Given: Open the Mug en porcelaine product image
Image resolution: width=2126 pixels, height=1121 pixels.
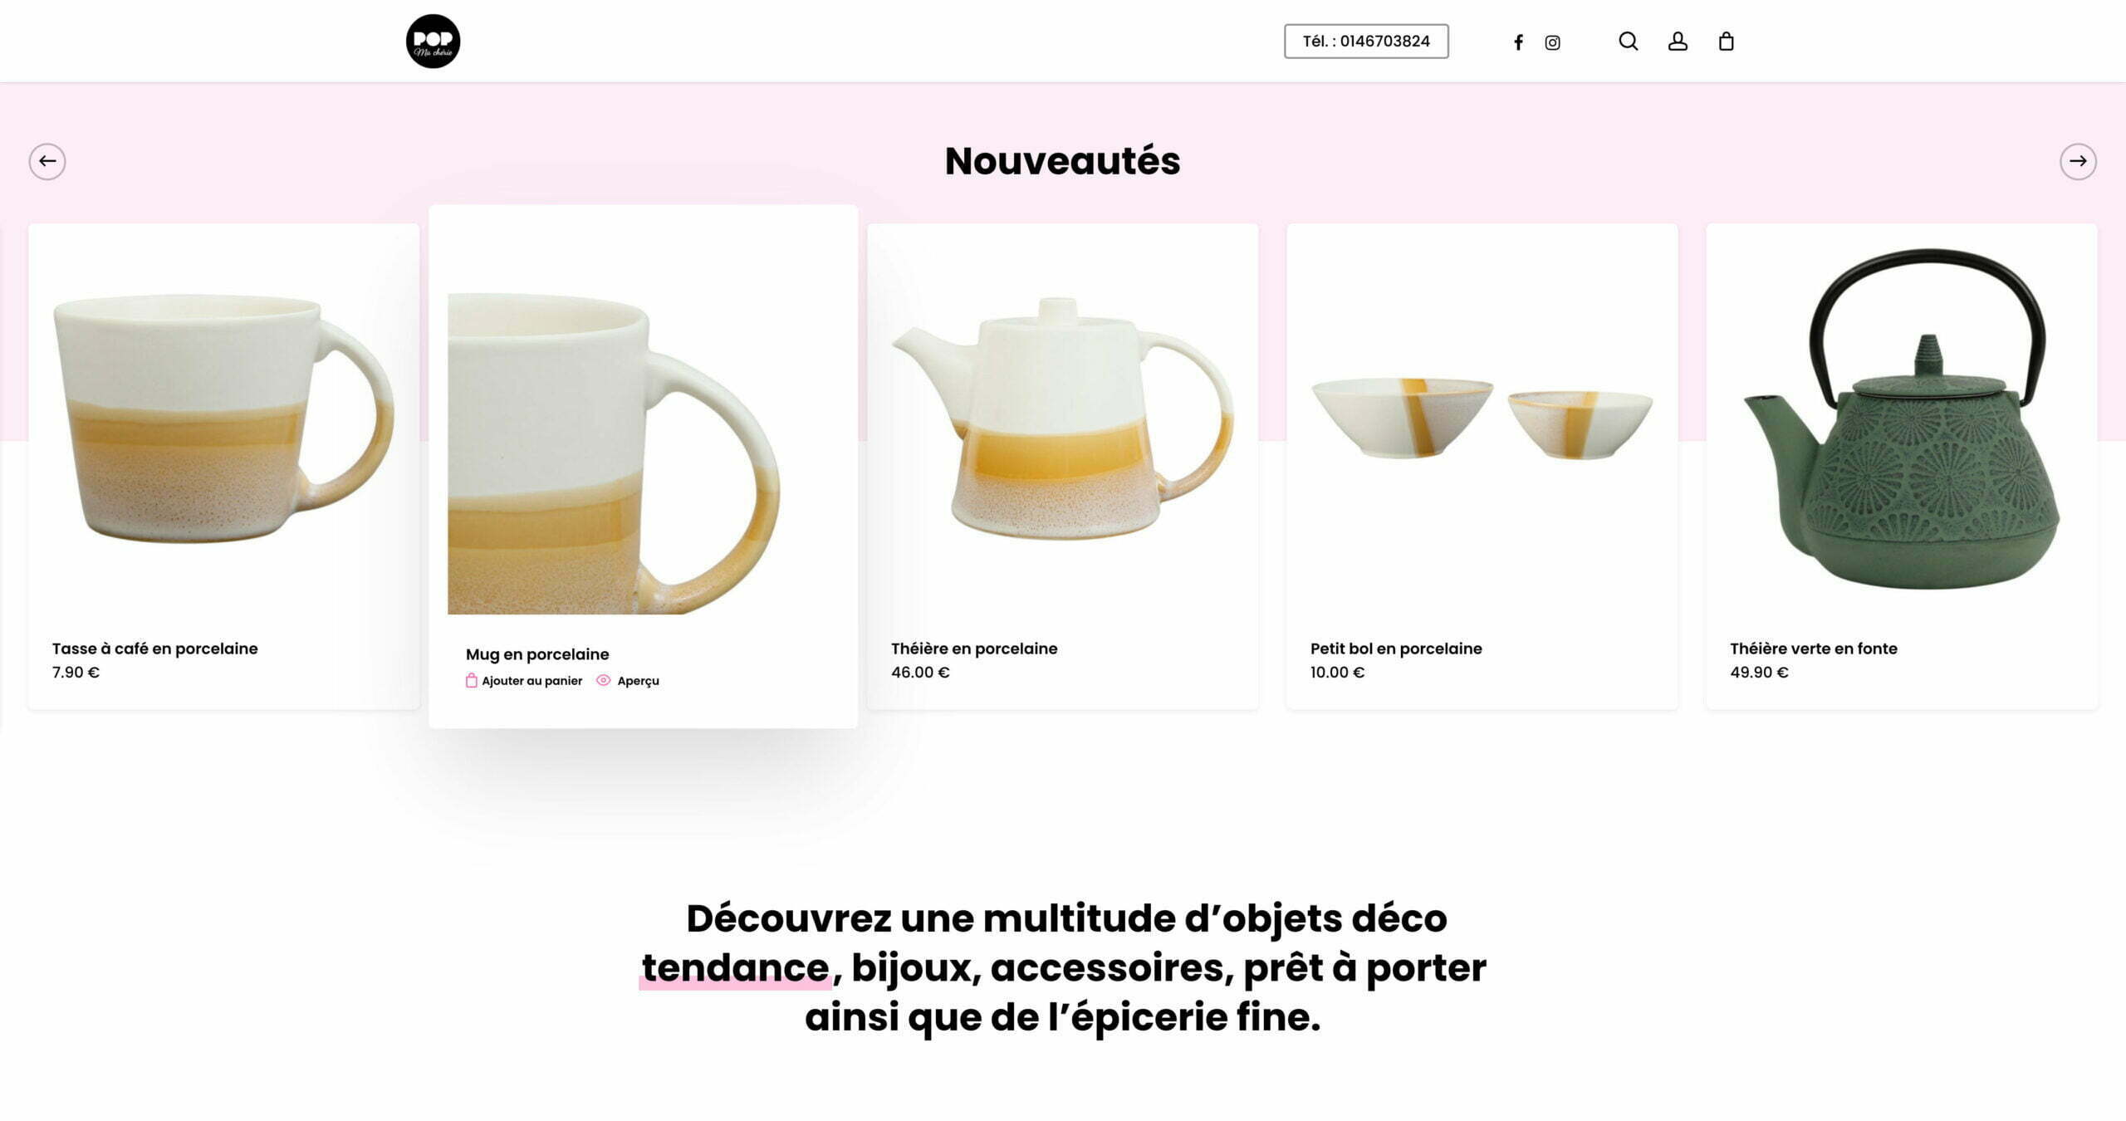Looking at the screenshot, I should coord(614,453).
